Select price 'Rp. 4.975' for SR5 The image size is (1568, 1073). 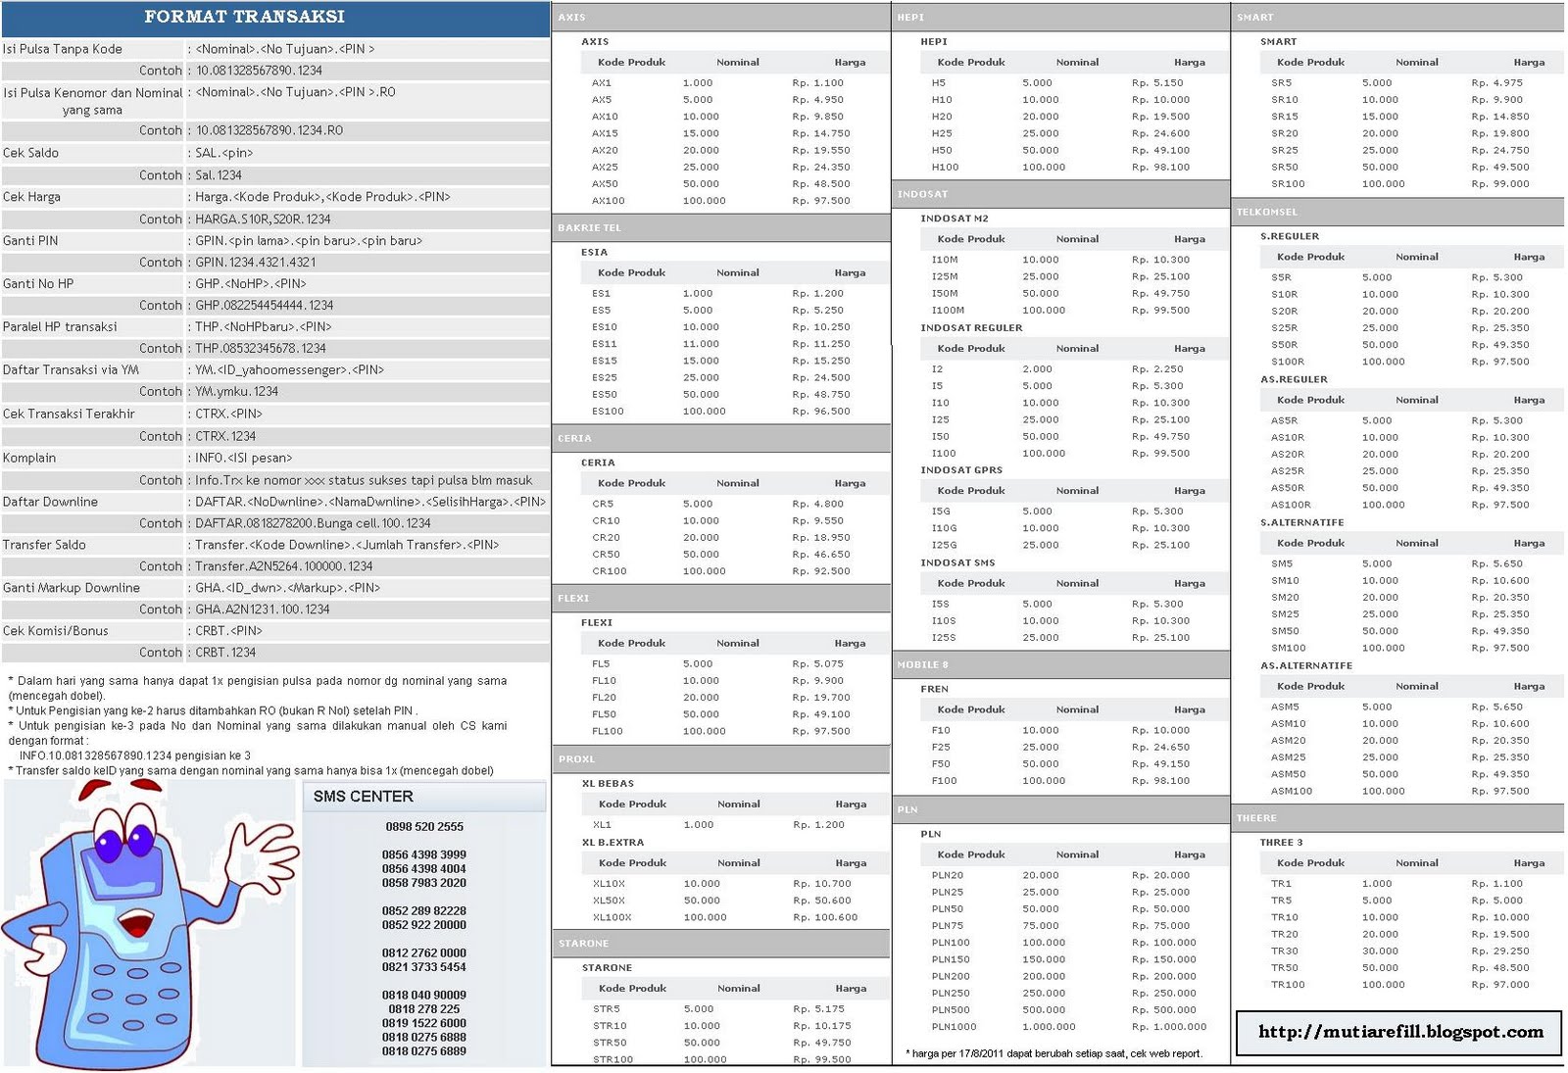(1497, 83)
